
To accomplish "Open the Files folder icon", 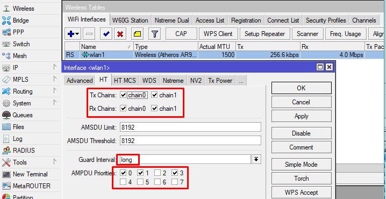I will 6,126.
